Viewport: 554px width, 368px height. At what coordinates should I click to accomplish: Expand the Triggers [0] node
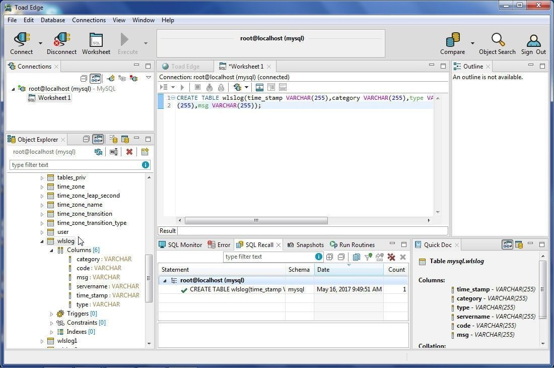(x=51, y=314)
